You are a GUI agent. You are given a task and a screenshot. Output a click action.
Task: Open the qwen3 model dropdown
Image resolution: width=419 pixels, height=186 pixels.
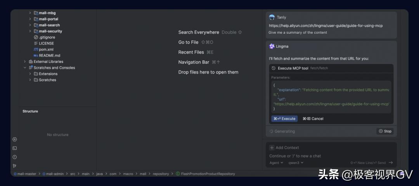click(x=296, y=163)
